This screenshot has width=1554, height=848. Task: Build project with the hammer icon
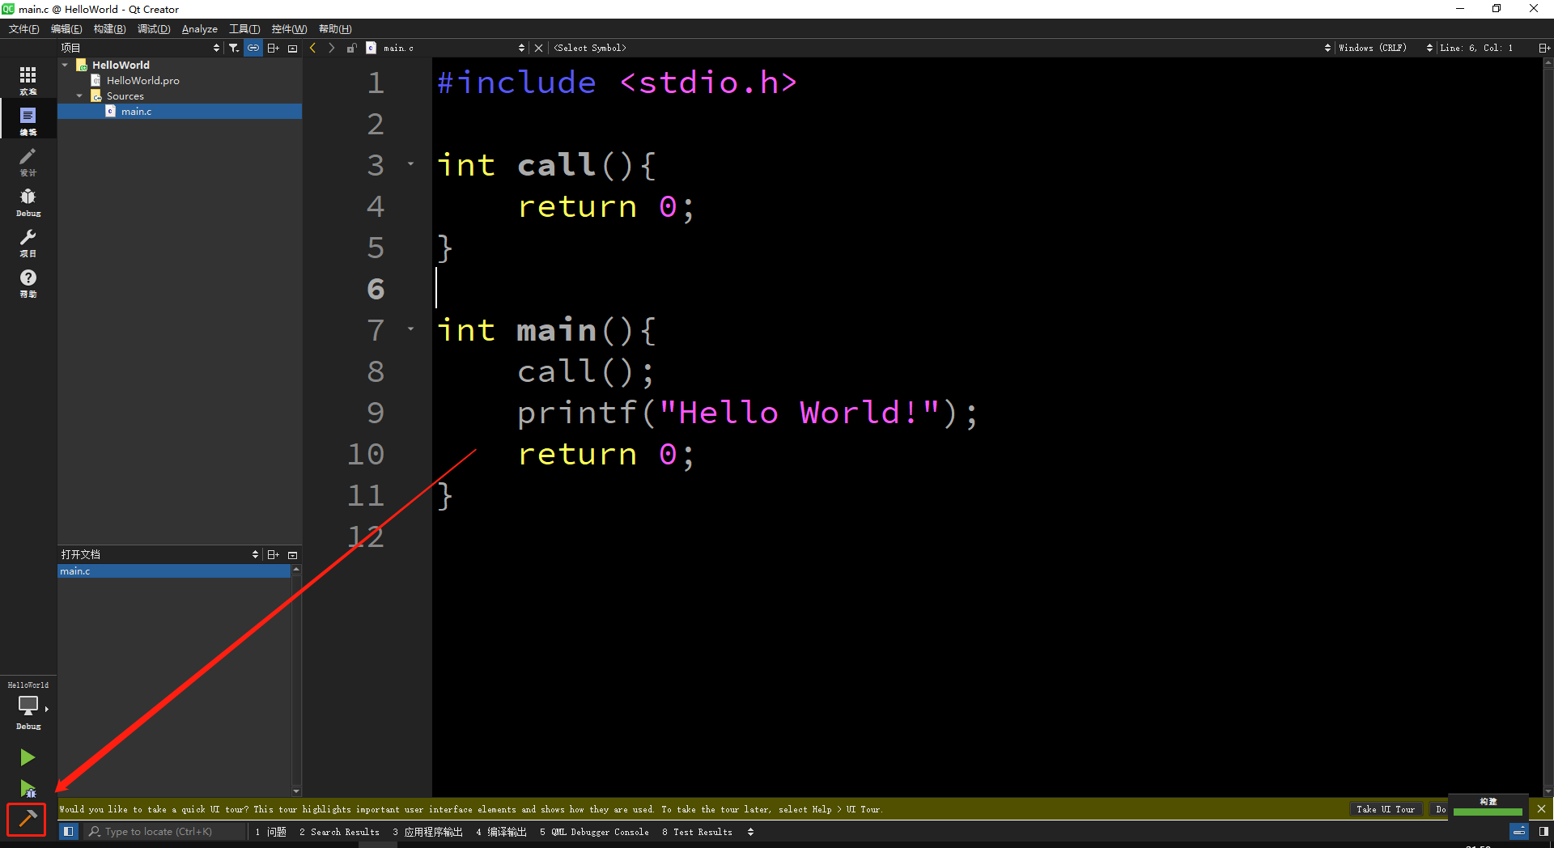pyautogui.click(x=27, y=819)
